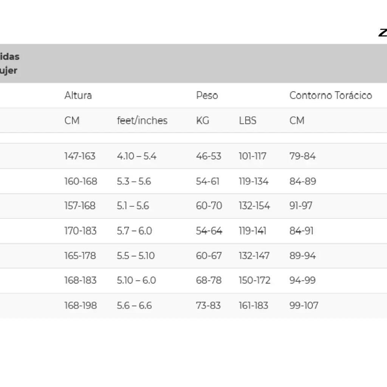Viewport: 387px width, 387px height.
Task: Select the Peso column header
Action: tap(207, 95)
